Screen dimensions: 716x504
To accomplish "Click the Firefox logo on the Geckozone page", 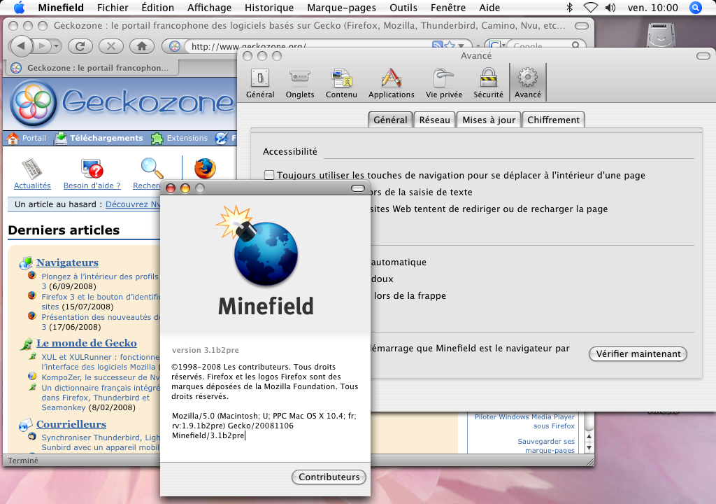I will click(x=205, y=168).
